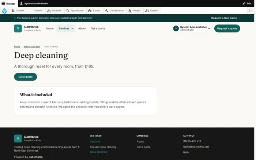Click the Deep cleaning breadcrumb text
Viewport: 256px width, 160px height.
coord(51,46)
